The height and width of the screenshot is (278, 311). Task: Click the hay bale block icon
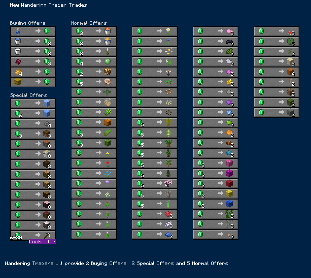[x=18, y=82]
